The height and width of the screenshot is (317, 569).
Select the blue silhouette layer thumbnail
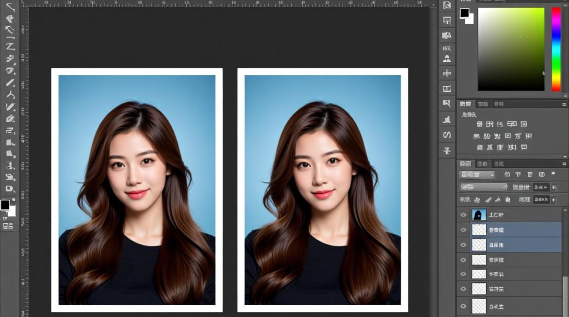click(x=479, y=215)
